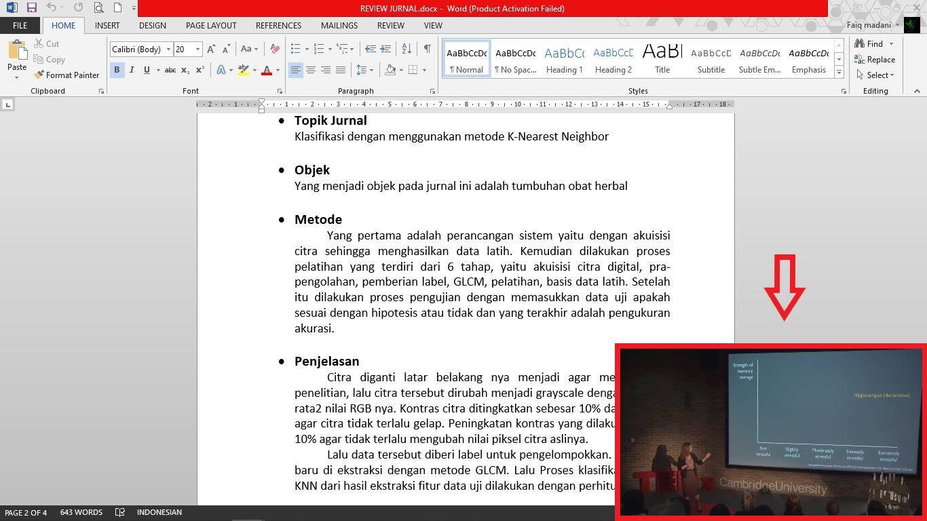Click the Grow Font icon
The width and height of the screenshot is (927, 521).
pyautogui.click(x=211, y=49)
